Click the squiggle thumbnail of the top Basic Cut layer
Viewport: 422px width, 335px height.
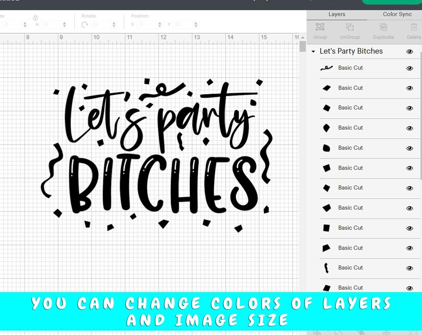pos(326,68)
